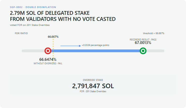186x108 pixels.
Task: Click the blue arrow next to +0.3539 percentage points
Action: point(71,46)
